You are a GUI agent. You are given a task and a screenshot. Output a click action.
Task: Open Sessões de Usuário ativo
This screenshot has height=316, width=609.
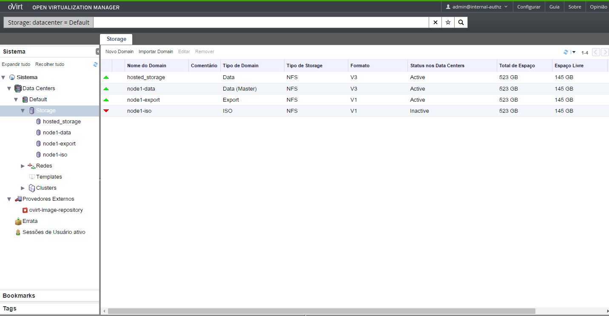(54, 232)
